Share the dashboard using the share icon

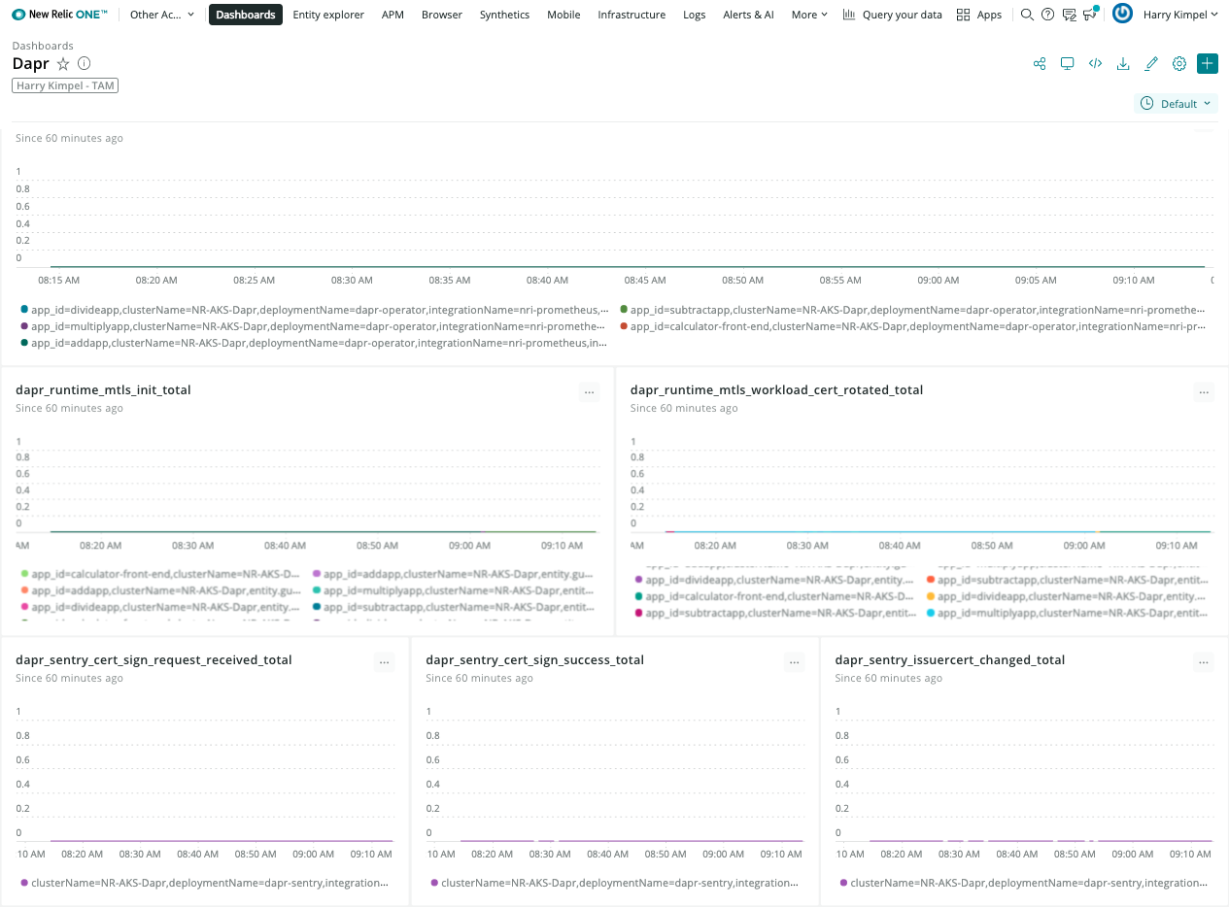click(1040, 64)
